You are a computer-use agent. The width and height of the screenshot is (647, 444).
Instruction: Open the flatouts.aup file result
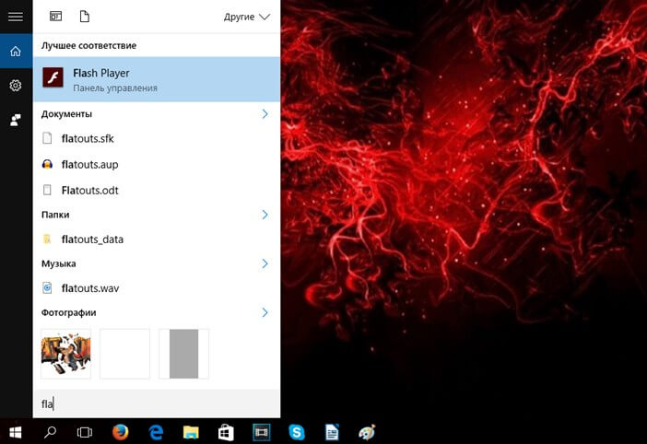[x=89, y=165]
